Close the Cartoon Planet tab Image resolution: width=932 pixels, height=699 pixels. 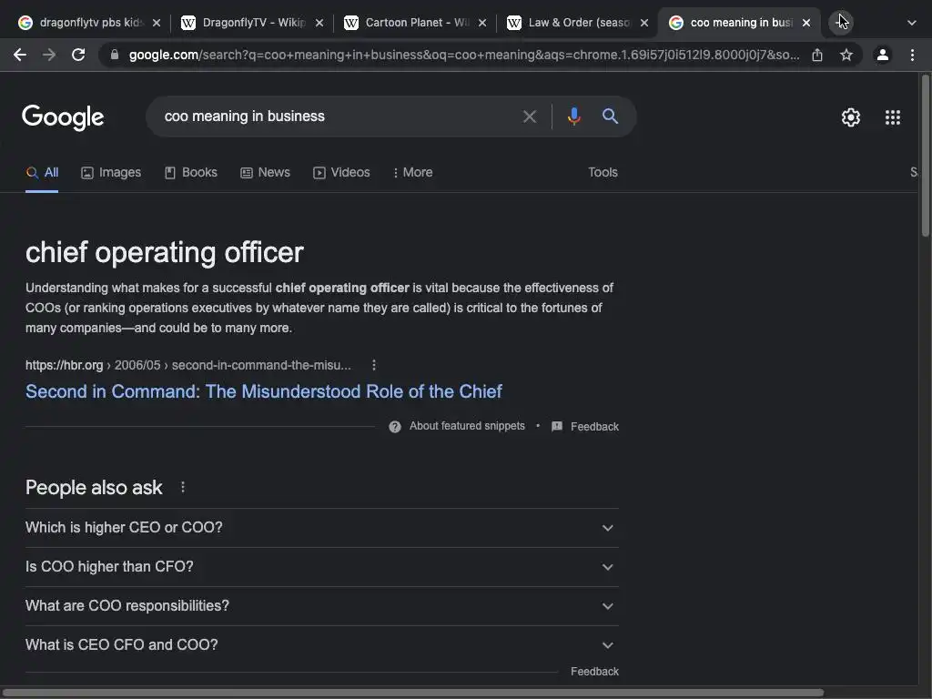click(x=482, y=23)
